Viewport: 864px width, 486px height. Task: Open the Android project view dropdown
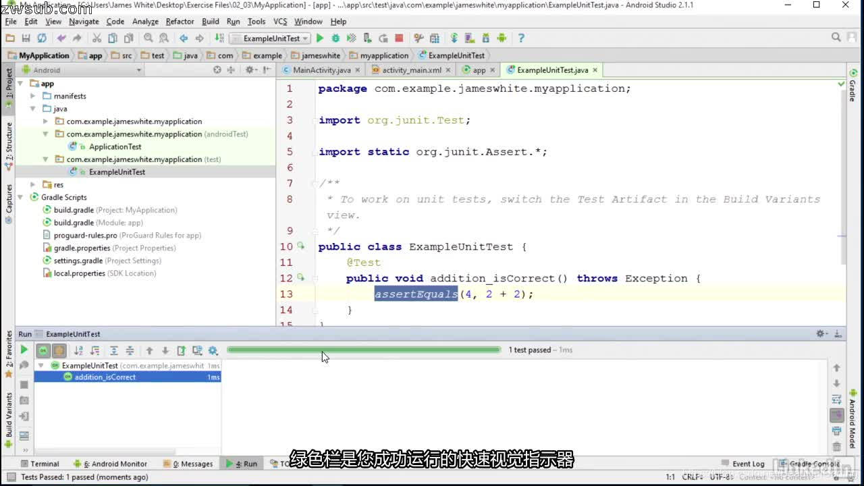point(82,70)
